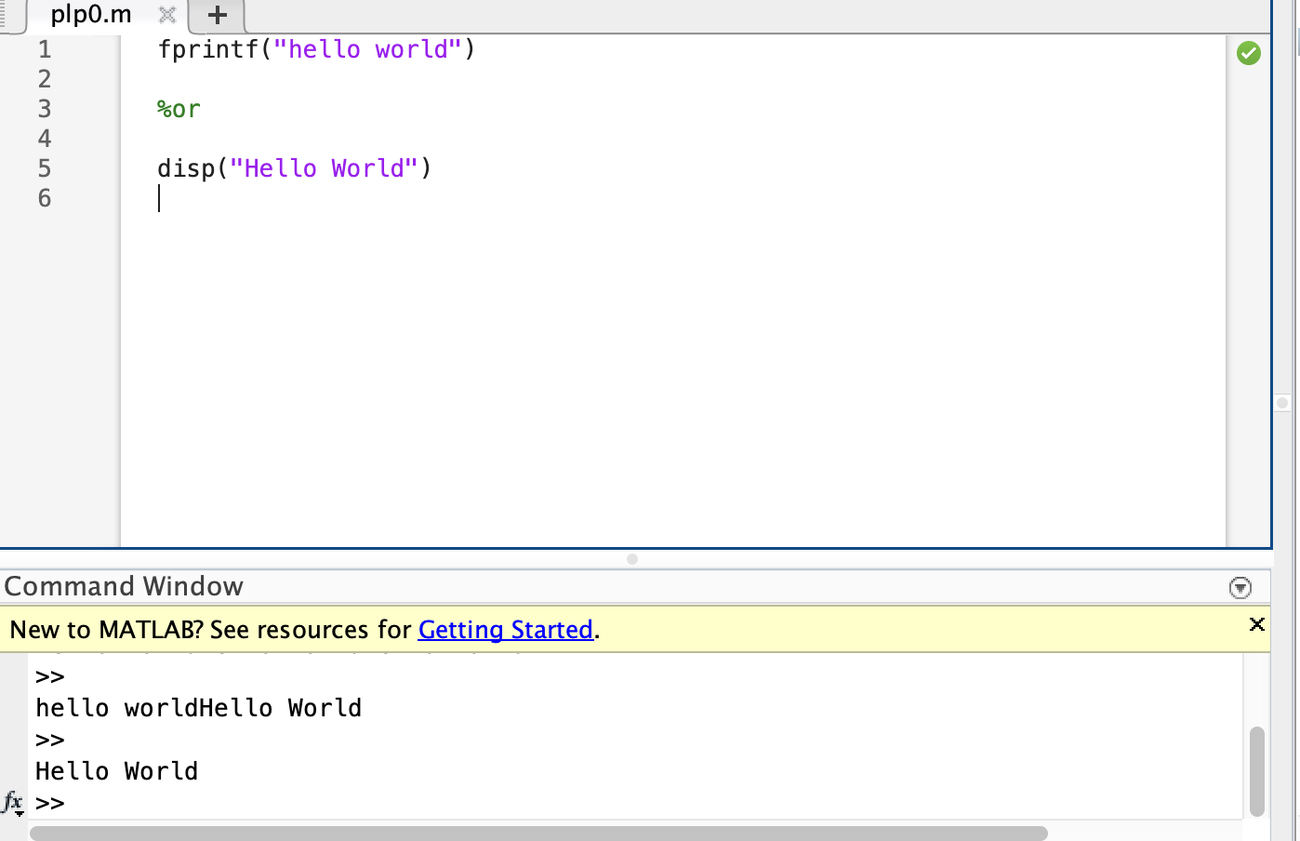1300x841 pixels.
Task: Close the plp0.m file tab
Action: tap(166, 15)
